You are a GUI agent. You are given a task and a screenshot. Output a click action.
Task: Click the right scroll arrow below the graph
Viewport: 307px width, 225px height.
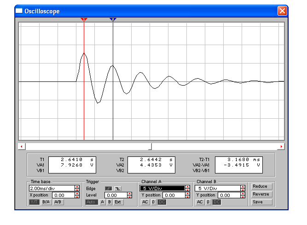pyautogui.click(x=281, y=146)
